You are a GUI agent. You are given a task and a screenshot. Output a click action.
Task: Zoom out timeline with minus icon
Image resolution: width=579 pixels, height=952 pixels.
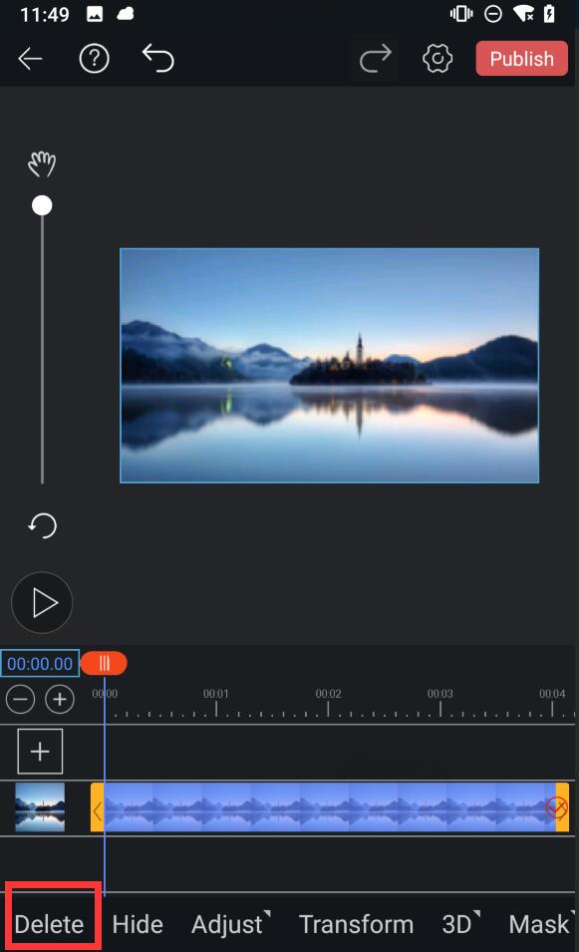(x=20, y=700)
